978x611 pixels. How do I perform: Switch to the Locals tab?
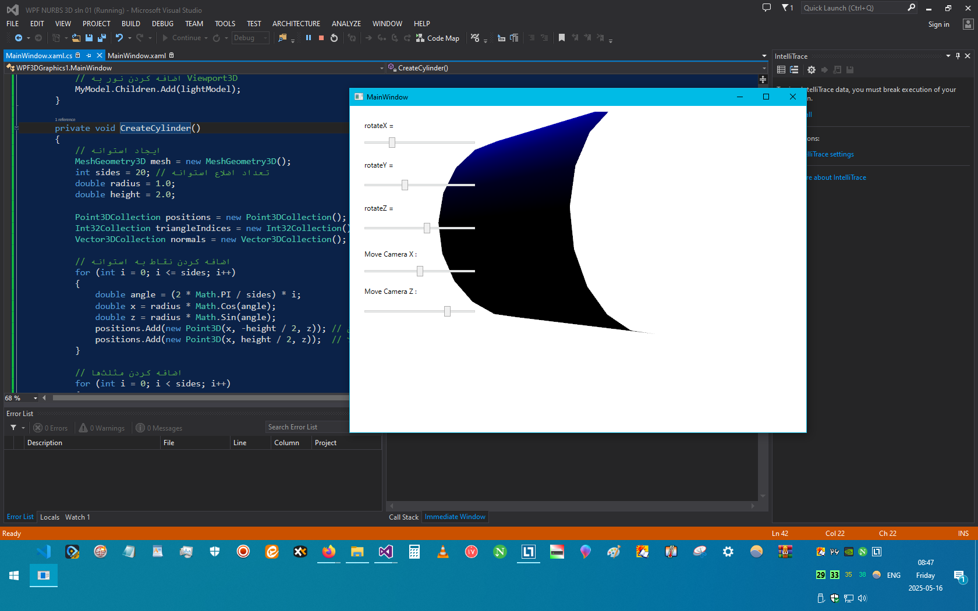[x=49, y=517]
